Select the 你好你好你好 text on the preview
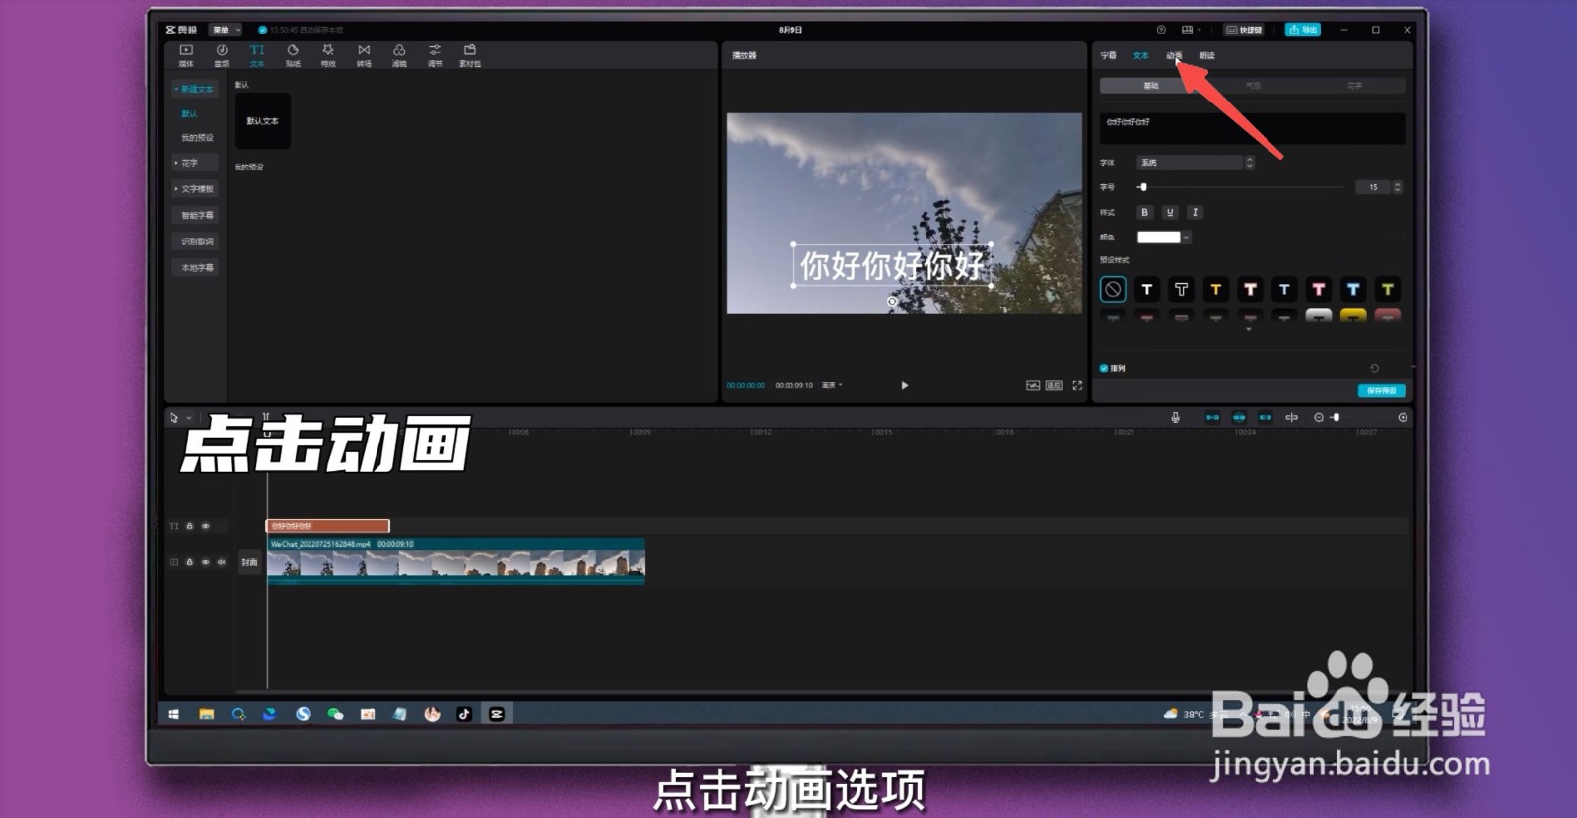1577x818 pixels. coord(892,265)
